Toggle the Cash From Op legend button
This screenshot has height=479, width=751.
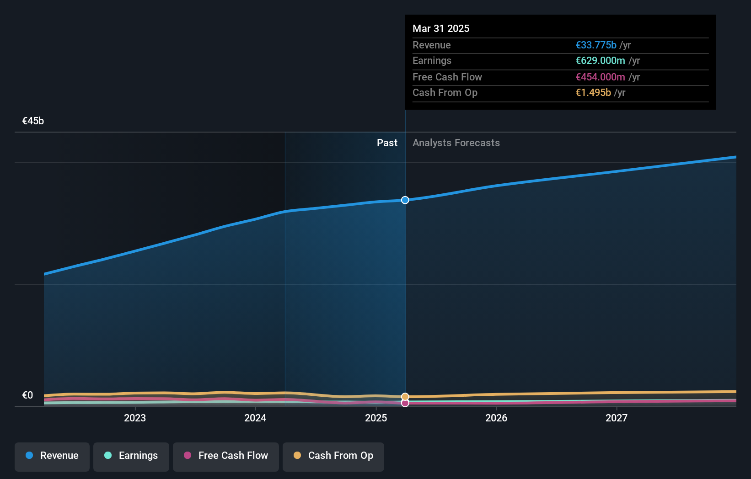(x=333, y=457)
